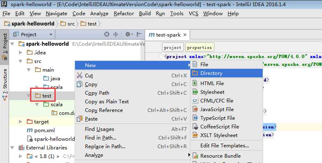Select the test folder in tree
The height and width of the screenshot is (163, 322).
click(x=43, y=96)
